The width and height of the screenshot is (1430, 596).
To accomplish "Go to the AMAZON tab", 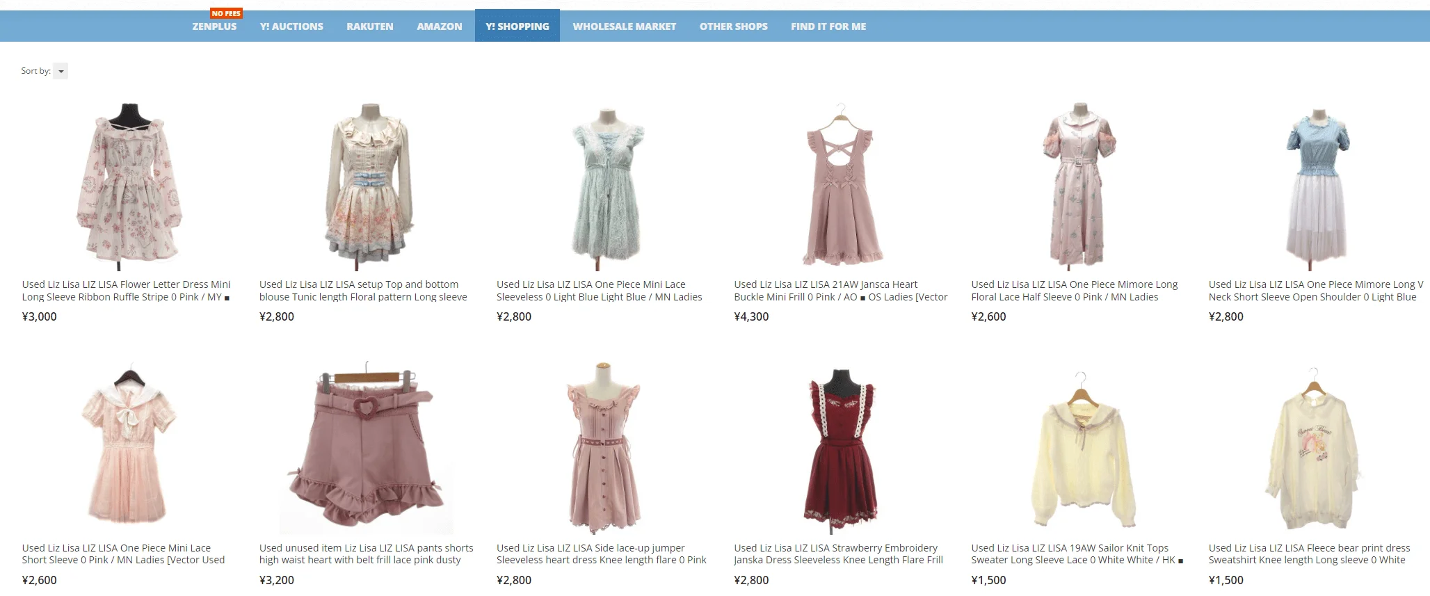I will tap(440, 26).
